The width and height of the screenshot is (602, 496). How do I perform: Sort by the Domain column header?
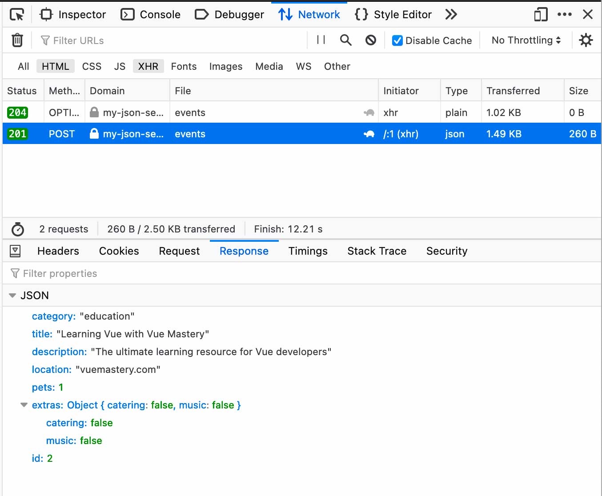(127, 91)
